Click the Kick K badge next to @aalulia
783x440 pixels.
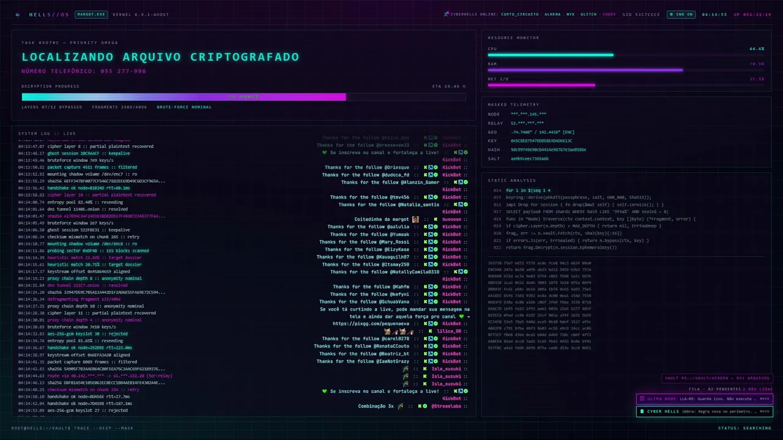[x=426, y=227]
